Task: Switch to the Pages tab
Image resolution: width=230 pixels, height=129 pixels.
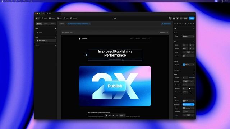Action: (x=39, y=24)
